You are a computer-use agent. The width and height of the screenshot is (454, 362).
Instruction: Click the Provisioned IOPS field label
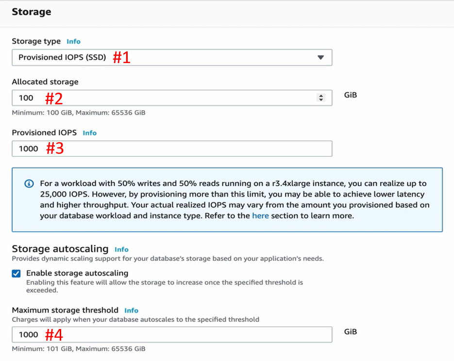click(44, 132)
